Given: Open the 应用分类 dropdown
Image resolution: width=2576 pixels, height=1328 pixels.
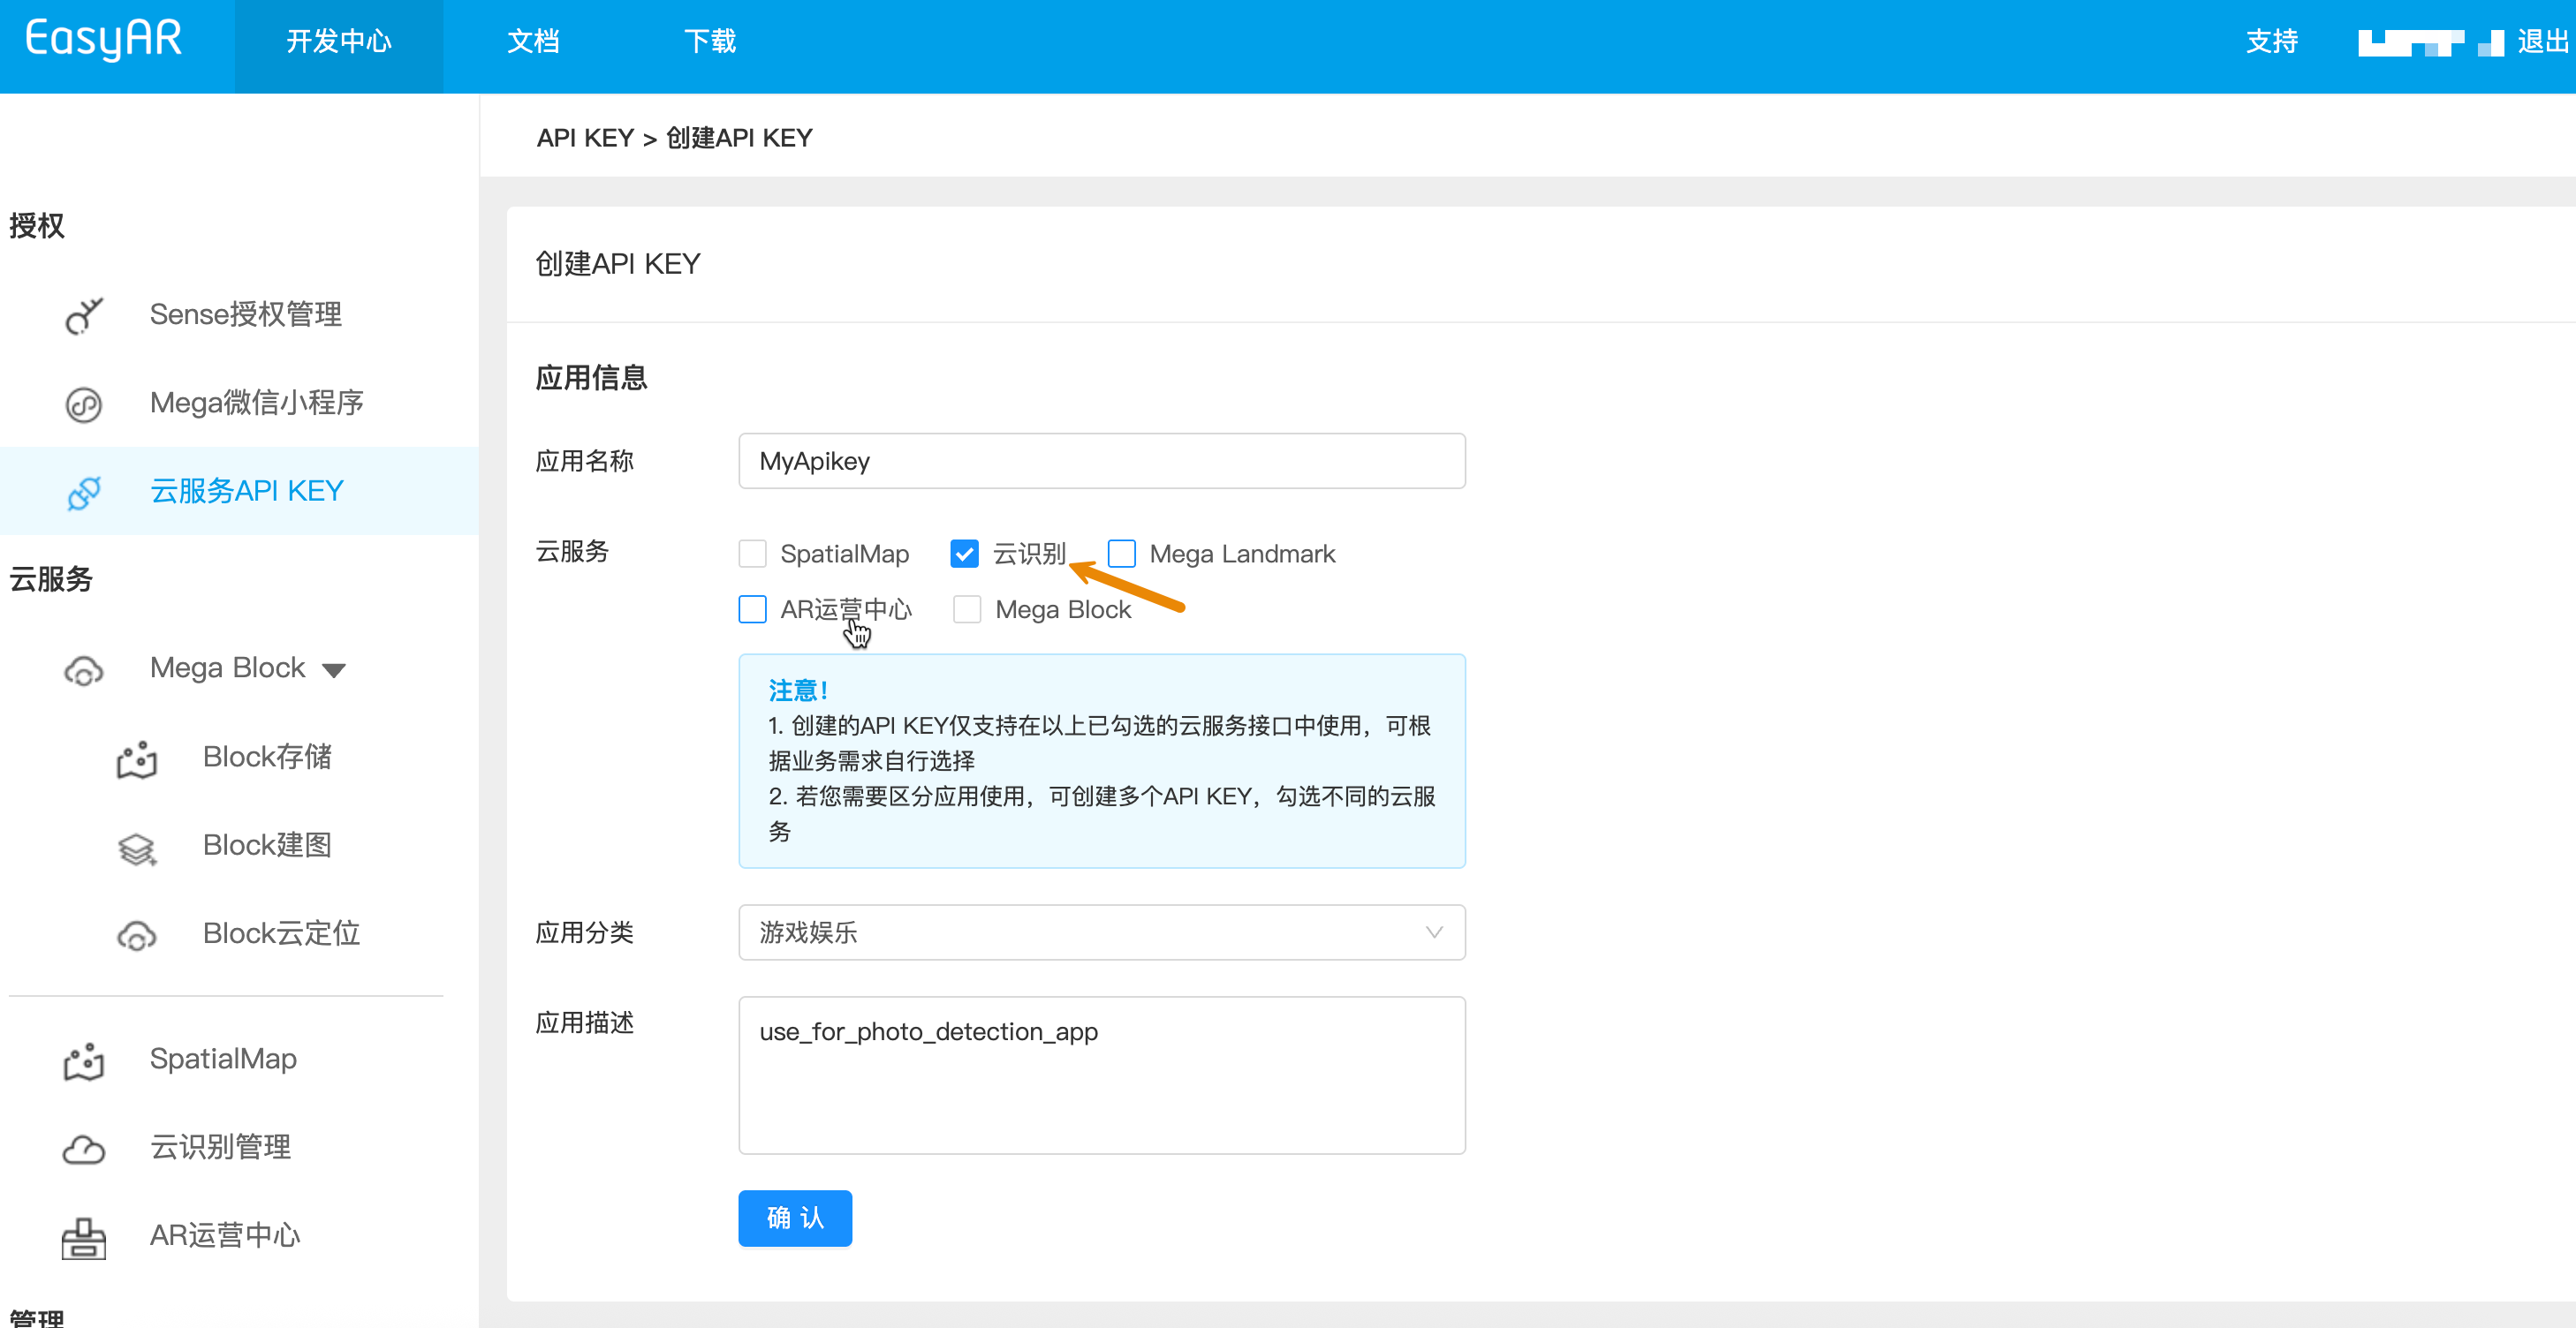Looking at the screenshot, I should click(x=1100, y=932).
